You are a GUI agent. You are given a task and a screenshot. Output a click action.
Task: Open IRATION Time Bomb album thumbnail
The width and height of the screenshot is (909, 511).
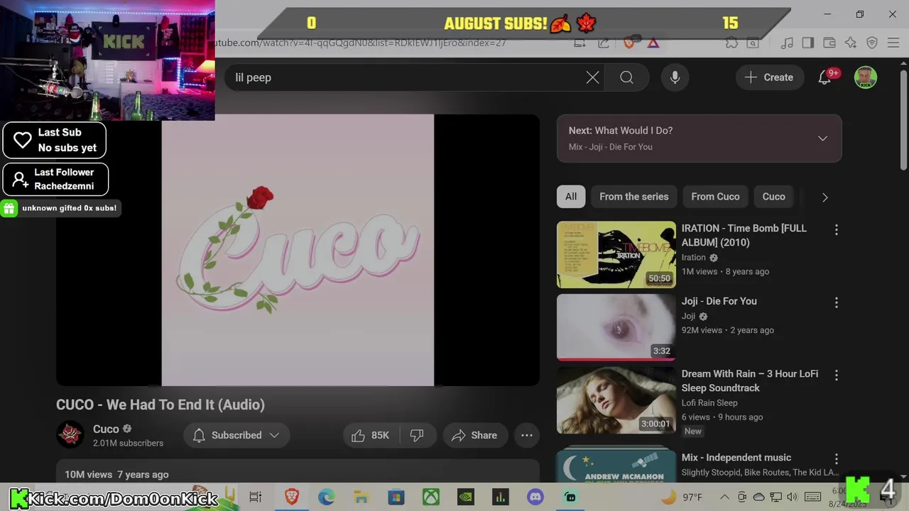coord(616,254)
